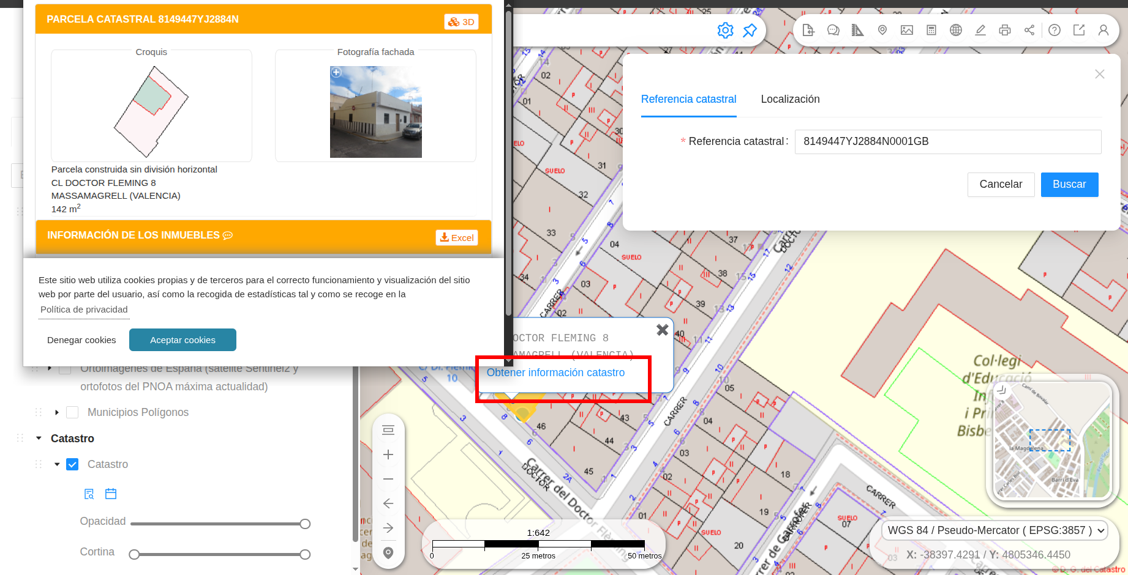Click the comment icon beside Información de los inmuebles
This screenshot has height=575, width=1128.
pyautogui.click(x=228, y=236)
